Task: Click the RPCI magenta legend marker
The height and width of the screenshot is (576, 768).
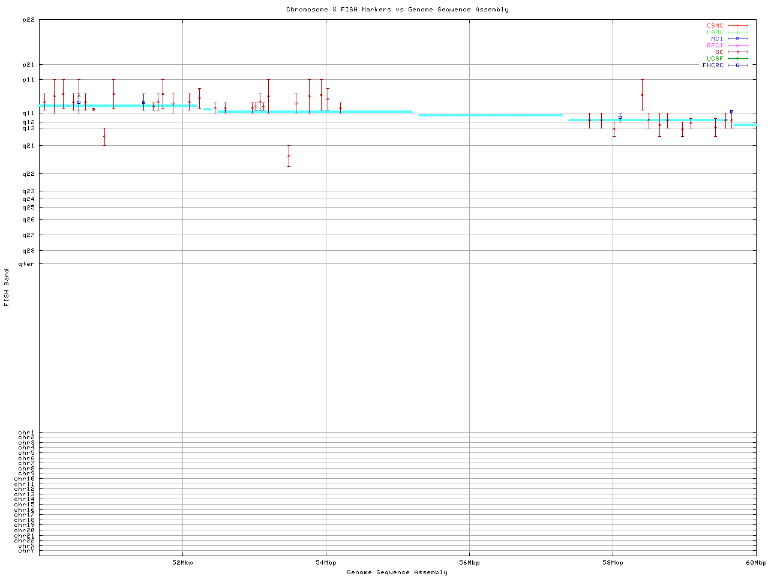Action: point(737,46)
